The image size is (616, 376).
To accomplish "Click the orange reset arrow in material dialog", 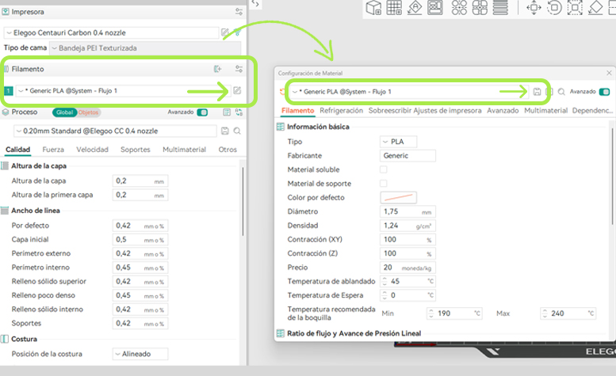I will pyautogui.click(x=282, y=92).
